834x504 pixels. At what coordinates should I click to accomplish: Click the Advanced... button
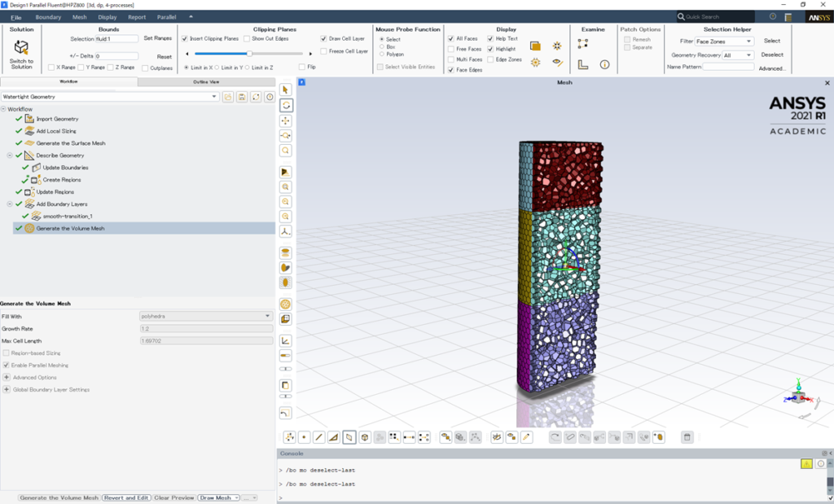tap(772, 68)
